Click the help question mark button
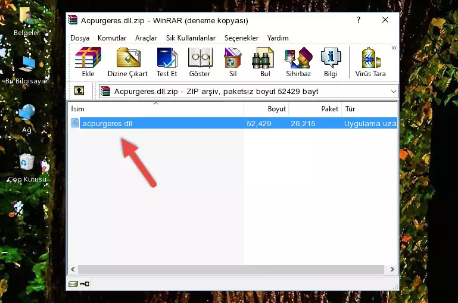The width and height of the screenshot is (458, 303). [359, 20]
